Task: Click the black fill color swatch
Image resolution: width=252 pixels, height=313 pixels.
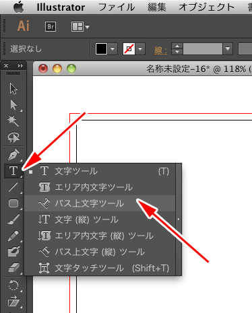Action: [x=101, y=48]
